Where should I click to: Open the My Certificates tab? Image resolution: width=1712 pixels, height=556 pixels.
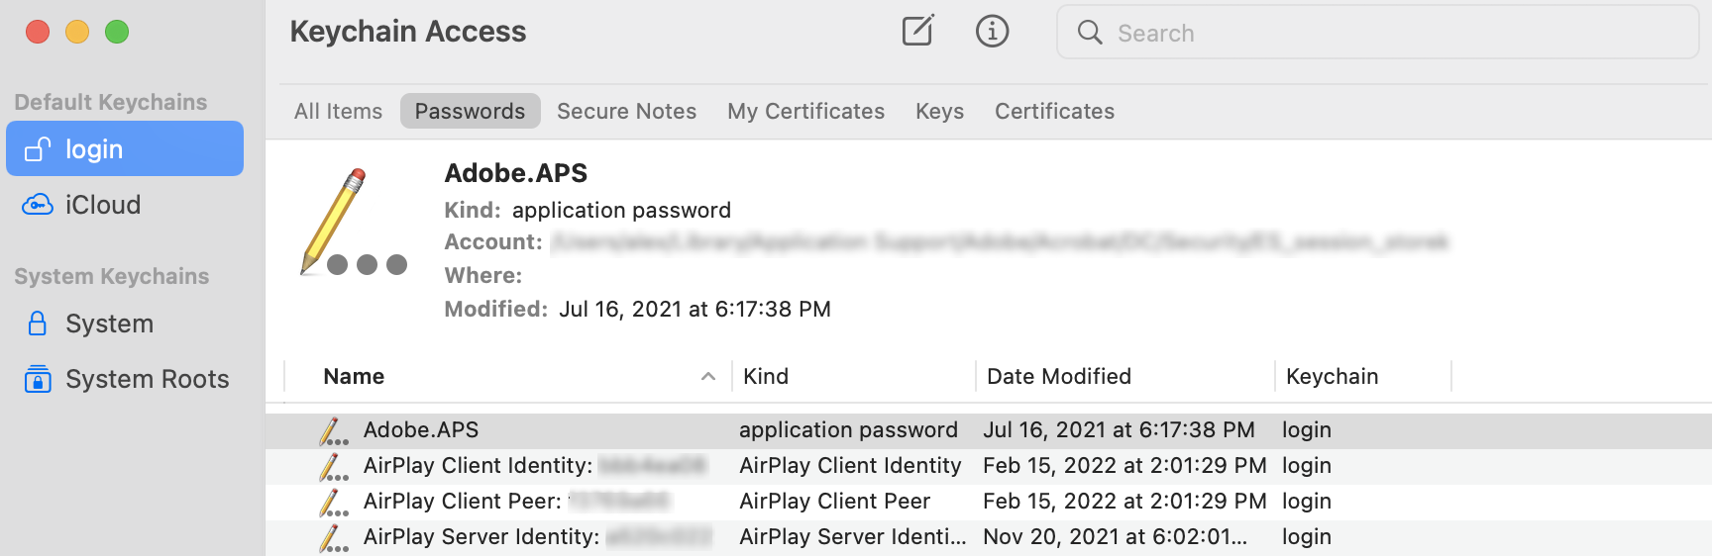coord(805,111)
